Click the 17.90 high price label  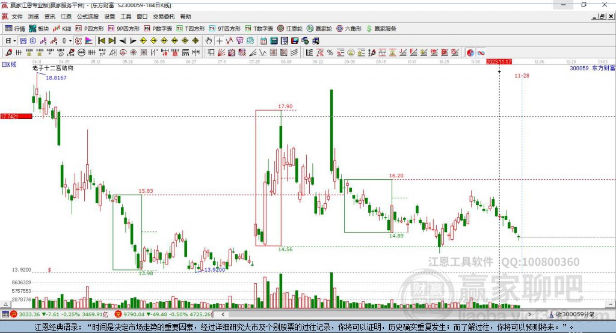pyautogui.click(x=285, y=106)
